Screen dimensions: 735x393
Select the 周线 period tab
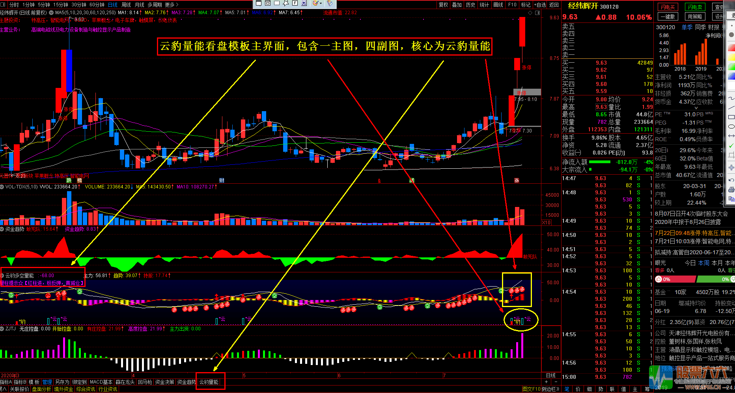[x=126, y=5]
